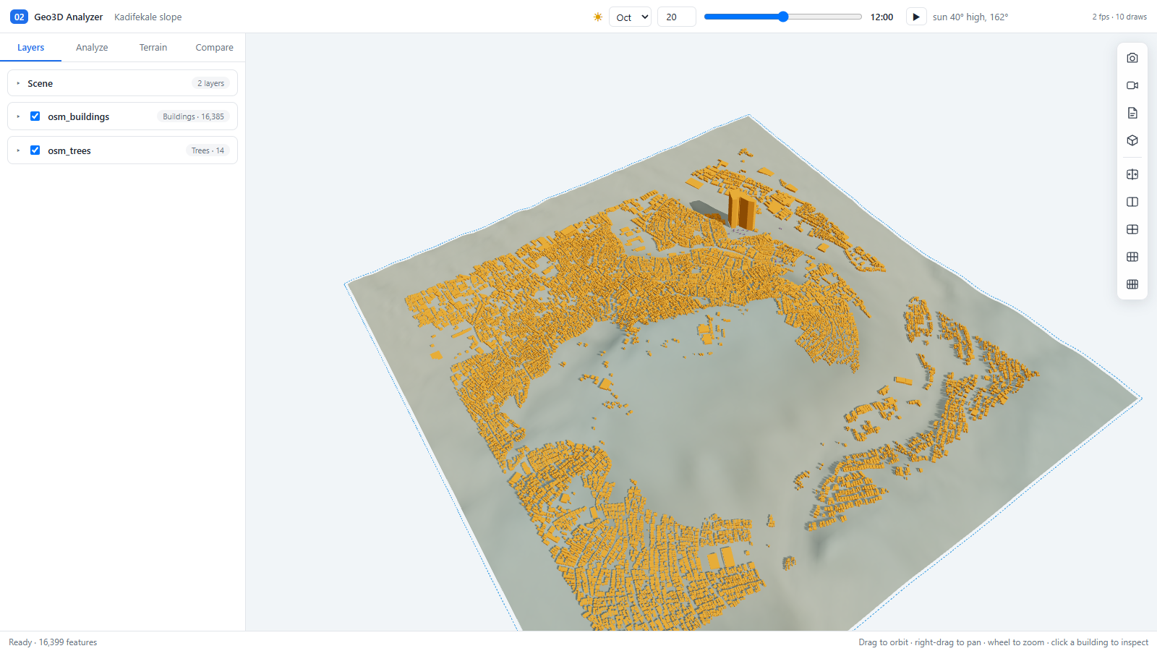1157x651 pixels.
Task: Take a screenshot with the camera icon
Action: tap(1132, 58)
